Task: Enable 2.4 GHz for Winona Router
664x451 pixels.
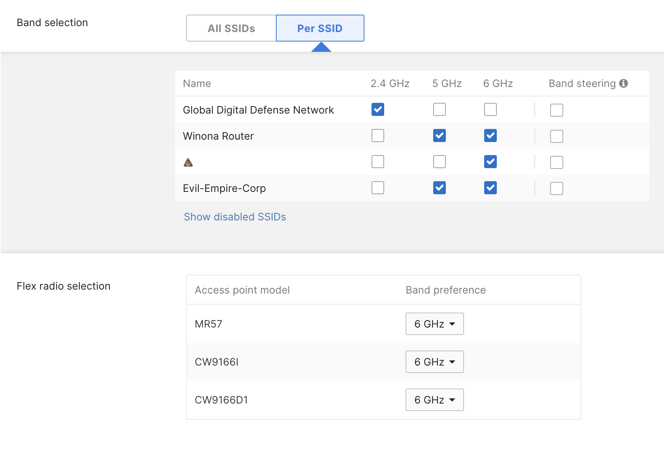Action: 377,135
